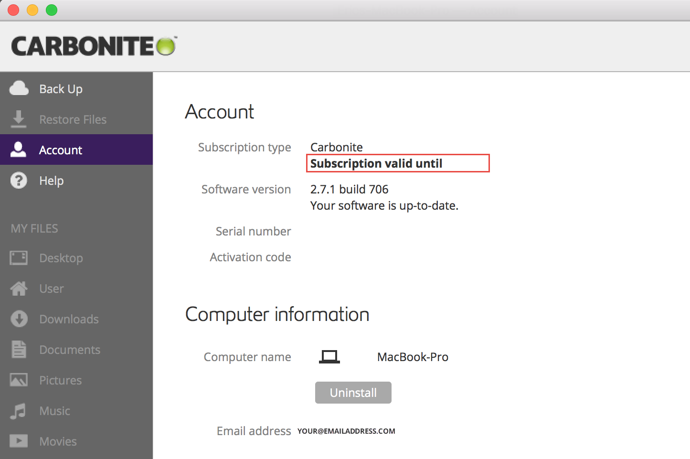Click the Documents file icon

[x=19, y=349]
